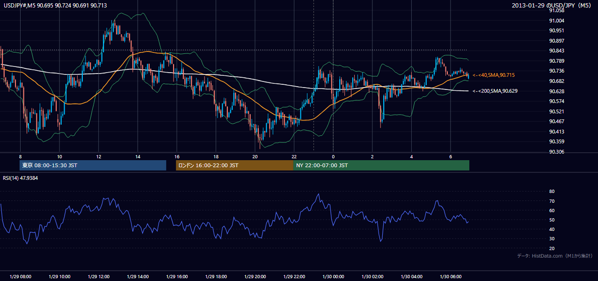Click the 90.521 price axis label
Viewport: 598px width, 281px height.
pos(557,111)
